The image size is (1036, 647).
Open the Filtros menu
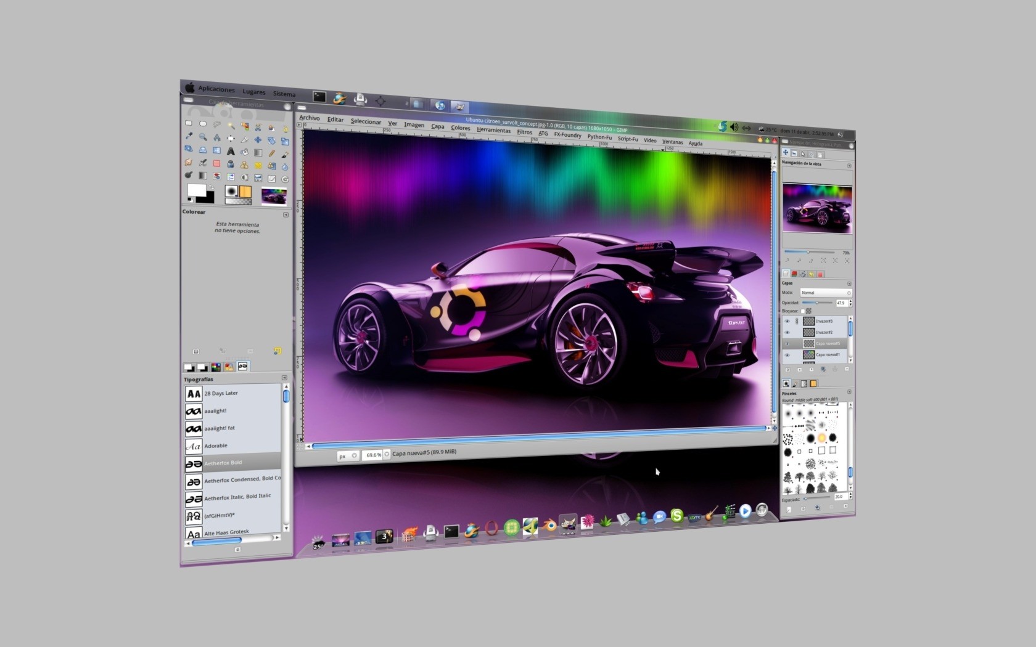point(525,132)
